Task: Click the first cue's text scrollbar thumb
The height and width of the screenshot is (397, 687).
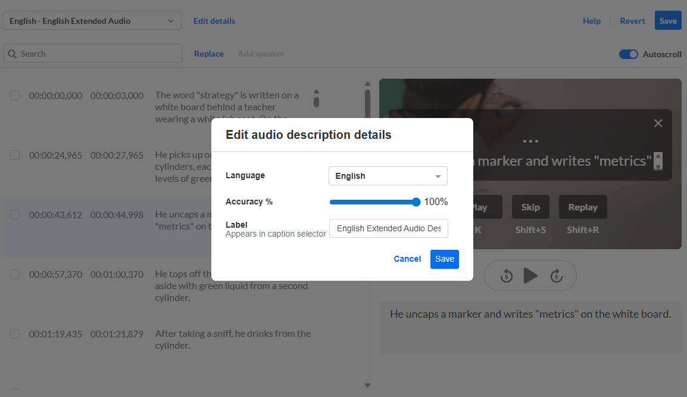Action: [x=316, y=102]
